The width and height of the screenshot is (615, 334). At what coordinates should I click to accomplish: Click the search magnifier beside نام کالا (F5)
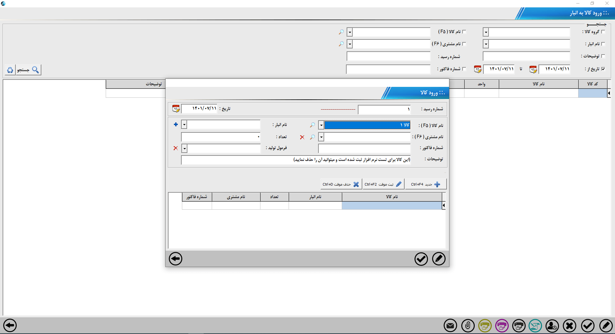pos(312,125)
